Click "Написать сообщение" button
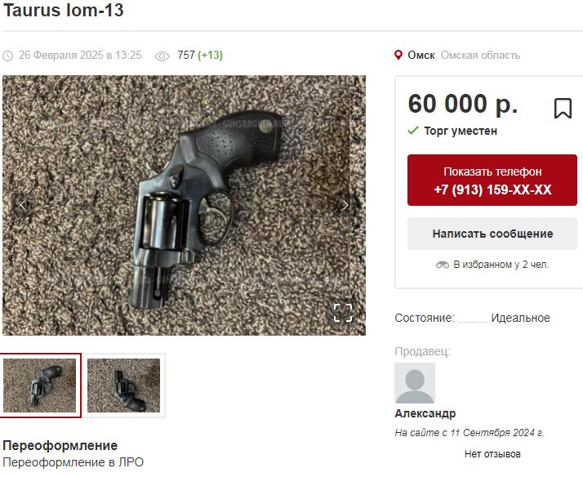Screen dimensions: 583x477 click(492, 234)
